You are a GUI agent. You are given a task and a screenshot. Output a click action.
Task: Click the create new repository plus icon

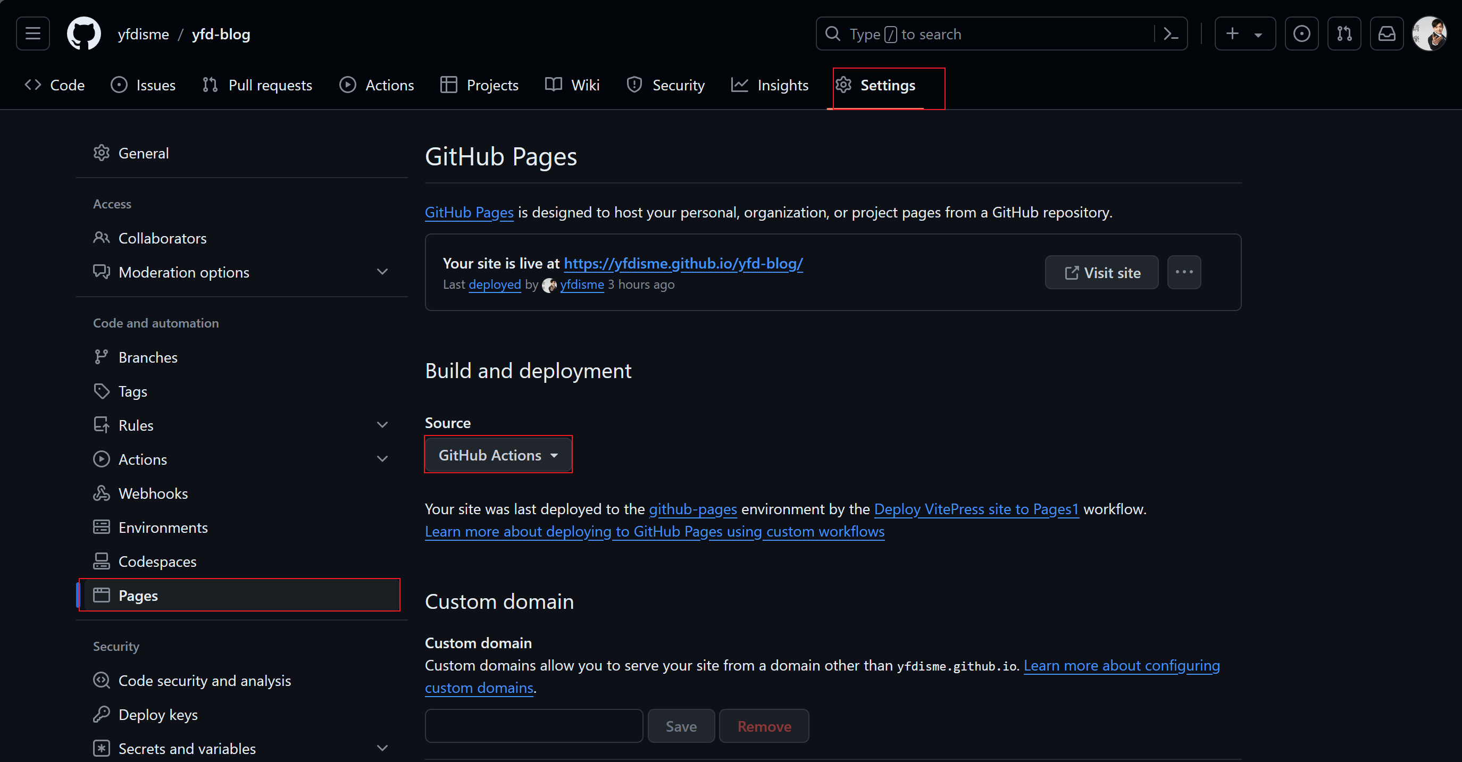(x=1233, y=34)
